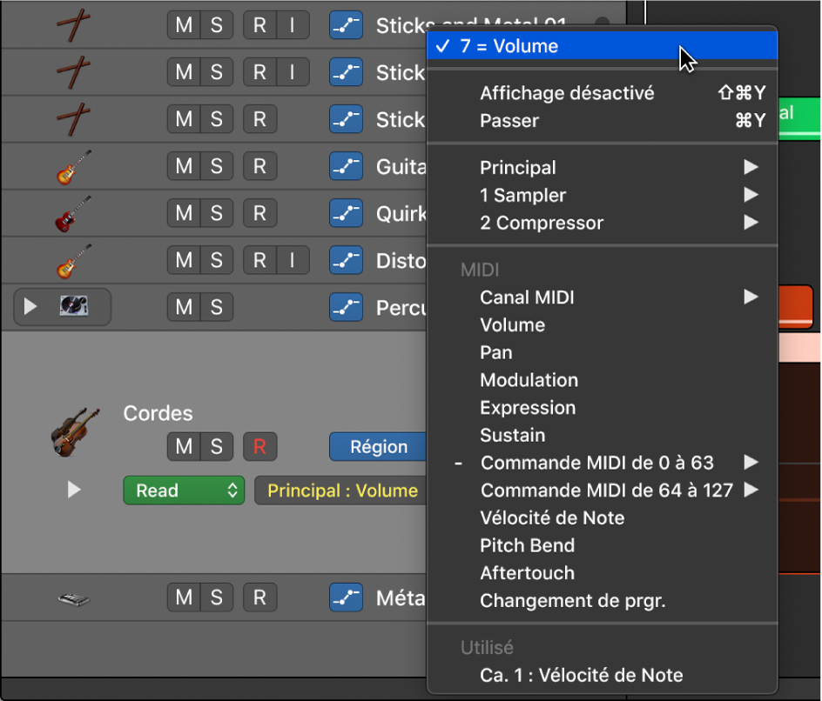Click the Cordes track name
The width and height of the screenshot is (822, 701).
pyautogui.click(x=158, y=414)
